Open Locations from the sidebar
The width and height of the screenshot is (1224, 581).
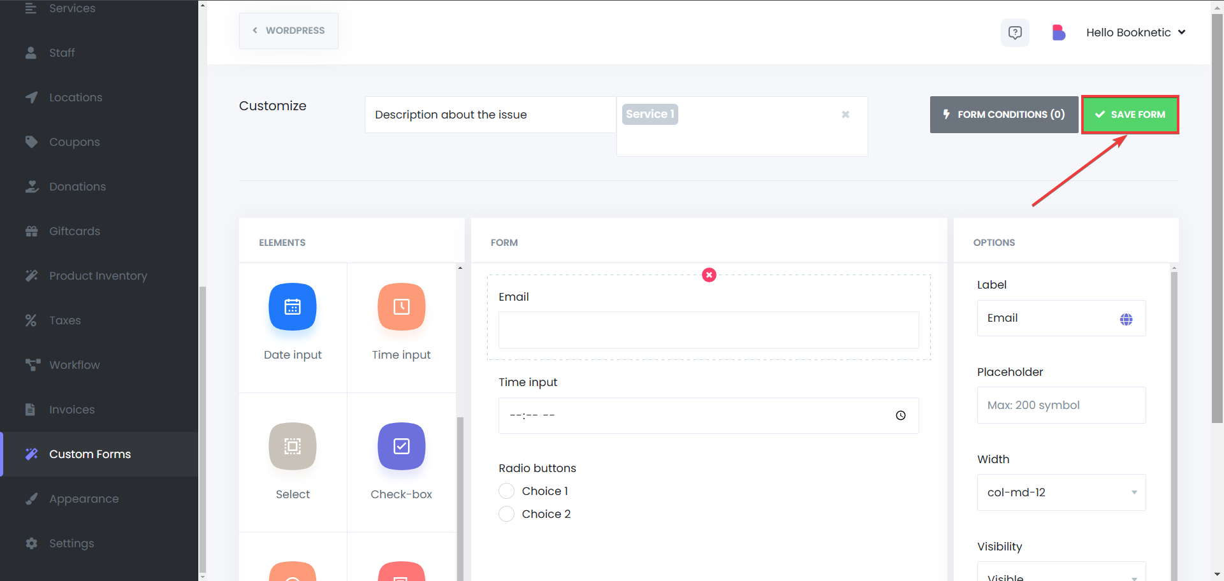(99, 97)
